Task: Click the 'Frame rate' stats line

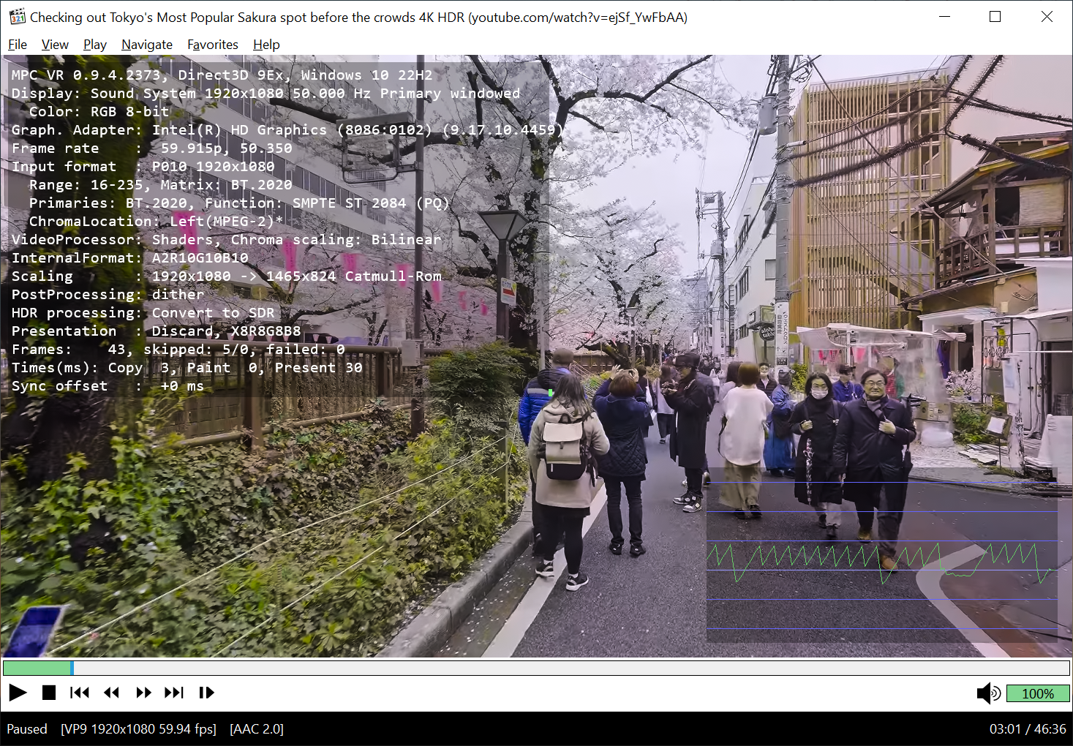Action: coord(152,148)
